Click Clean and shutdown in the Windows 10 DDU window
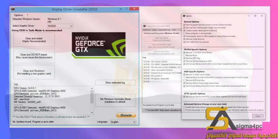Image resolution: width=278 pixels, height=139 pixels. click(161, 52)
